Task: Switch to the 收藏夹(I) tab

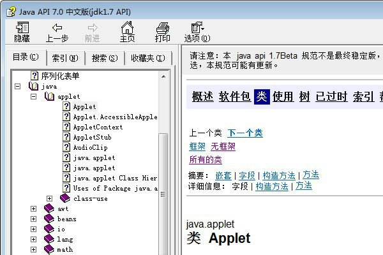Action: 148,58
